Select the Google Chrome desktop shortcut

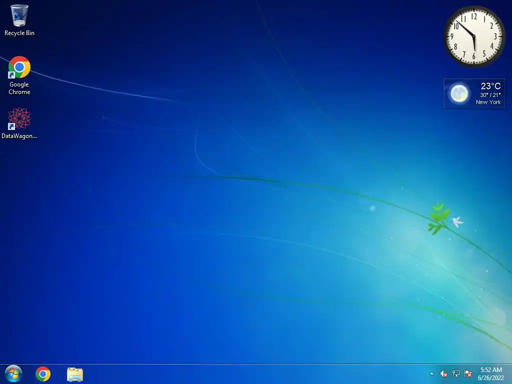(19, 75)
